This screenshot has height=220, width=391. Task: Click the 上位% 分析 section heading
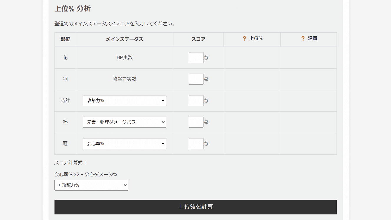[x=72, y=9]
